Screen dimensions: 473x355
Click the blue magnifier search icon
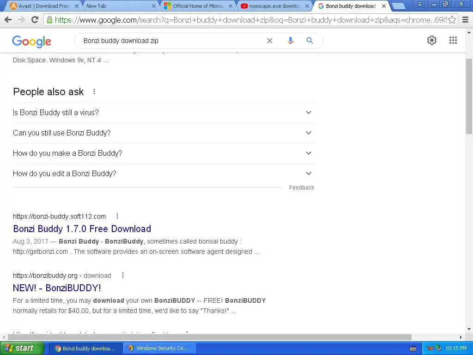(310, 41)
